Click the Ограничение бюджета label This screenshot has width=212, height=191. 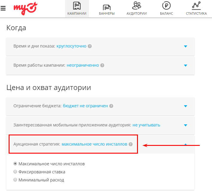pyautogui.click(x=37, y=106)
